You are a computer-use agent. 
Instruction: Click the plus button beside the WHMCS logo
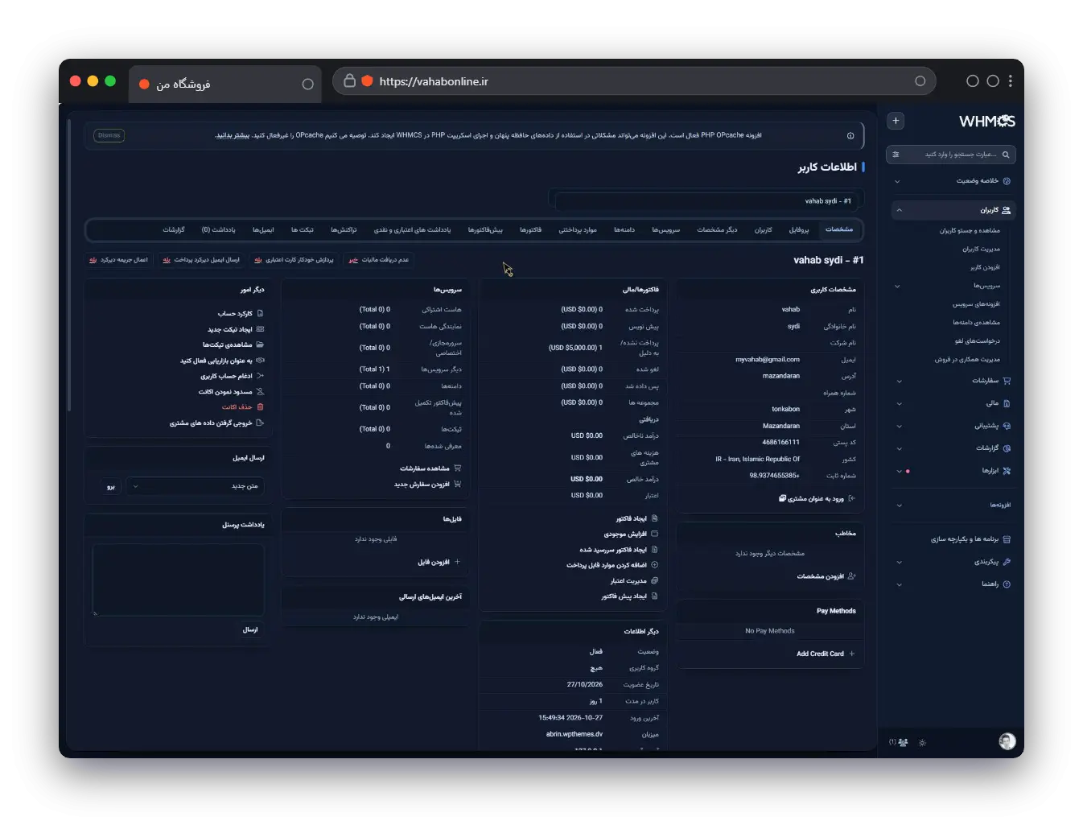896,121
